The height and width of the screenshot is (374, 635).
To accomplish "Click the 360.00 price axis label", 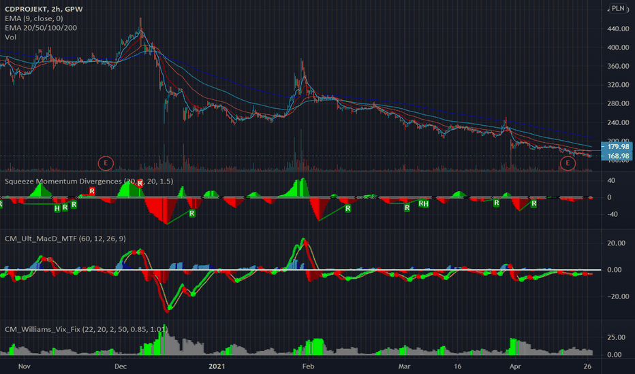I will [x=619, y=66].
